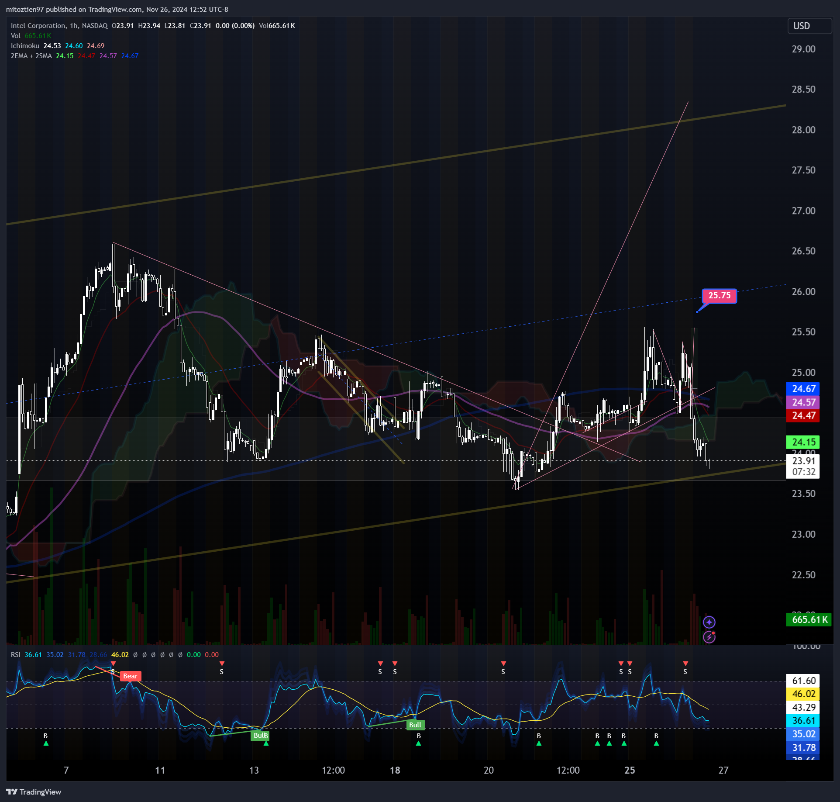Click the blue 24.67 price axis label
This screenshot has width=840, height=802.
pos(803,389)
